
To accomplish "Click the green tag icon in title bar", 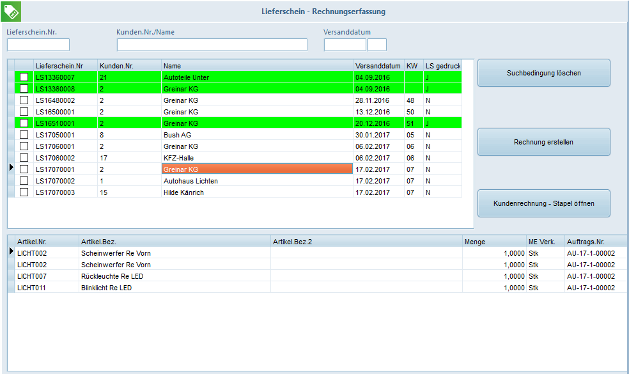I will [11, 11].
